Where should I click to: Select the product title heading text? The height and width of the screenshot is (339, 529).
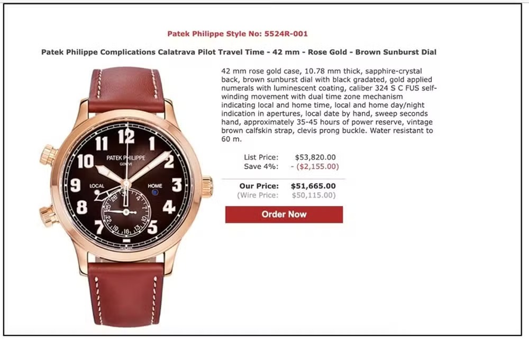[239, 52]
